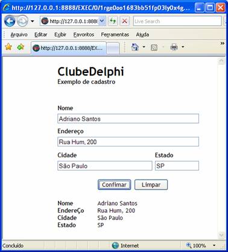Click the result text 'Rua Hum, 200'
228x252 pixels.
[116, 210]
